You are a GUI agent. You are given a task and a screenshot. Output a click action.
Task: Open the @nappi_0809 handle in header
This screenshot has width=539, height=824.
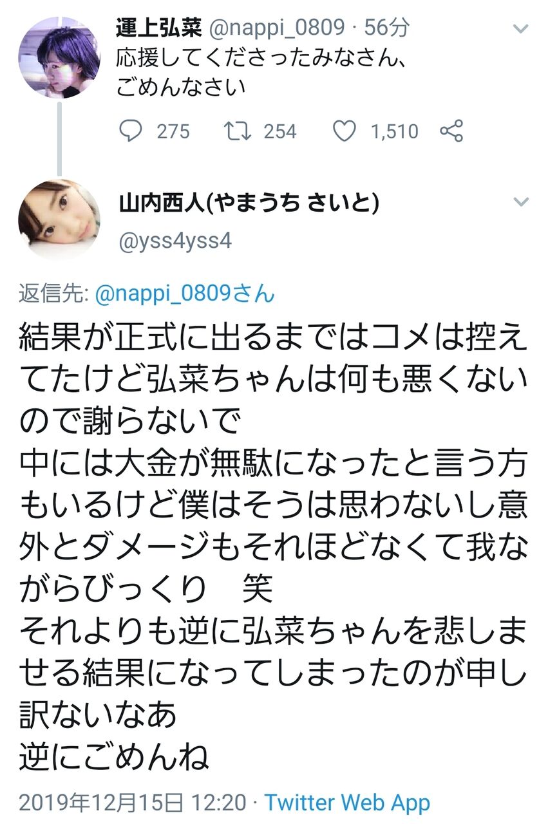pos(278,28)
